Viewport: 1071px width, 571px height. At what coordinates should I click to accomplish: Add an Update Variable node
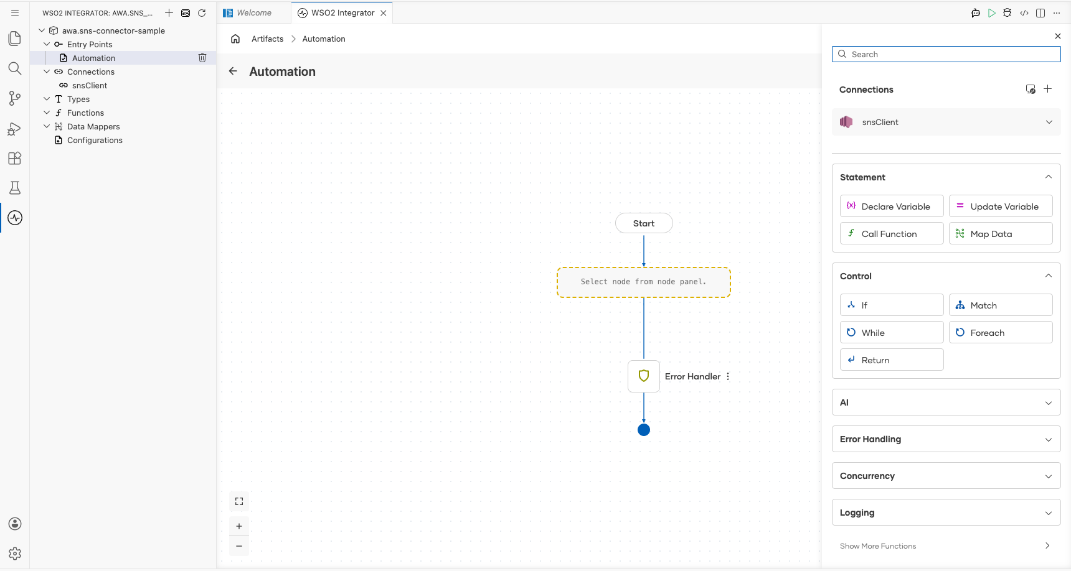[1001, 207]
